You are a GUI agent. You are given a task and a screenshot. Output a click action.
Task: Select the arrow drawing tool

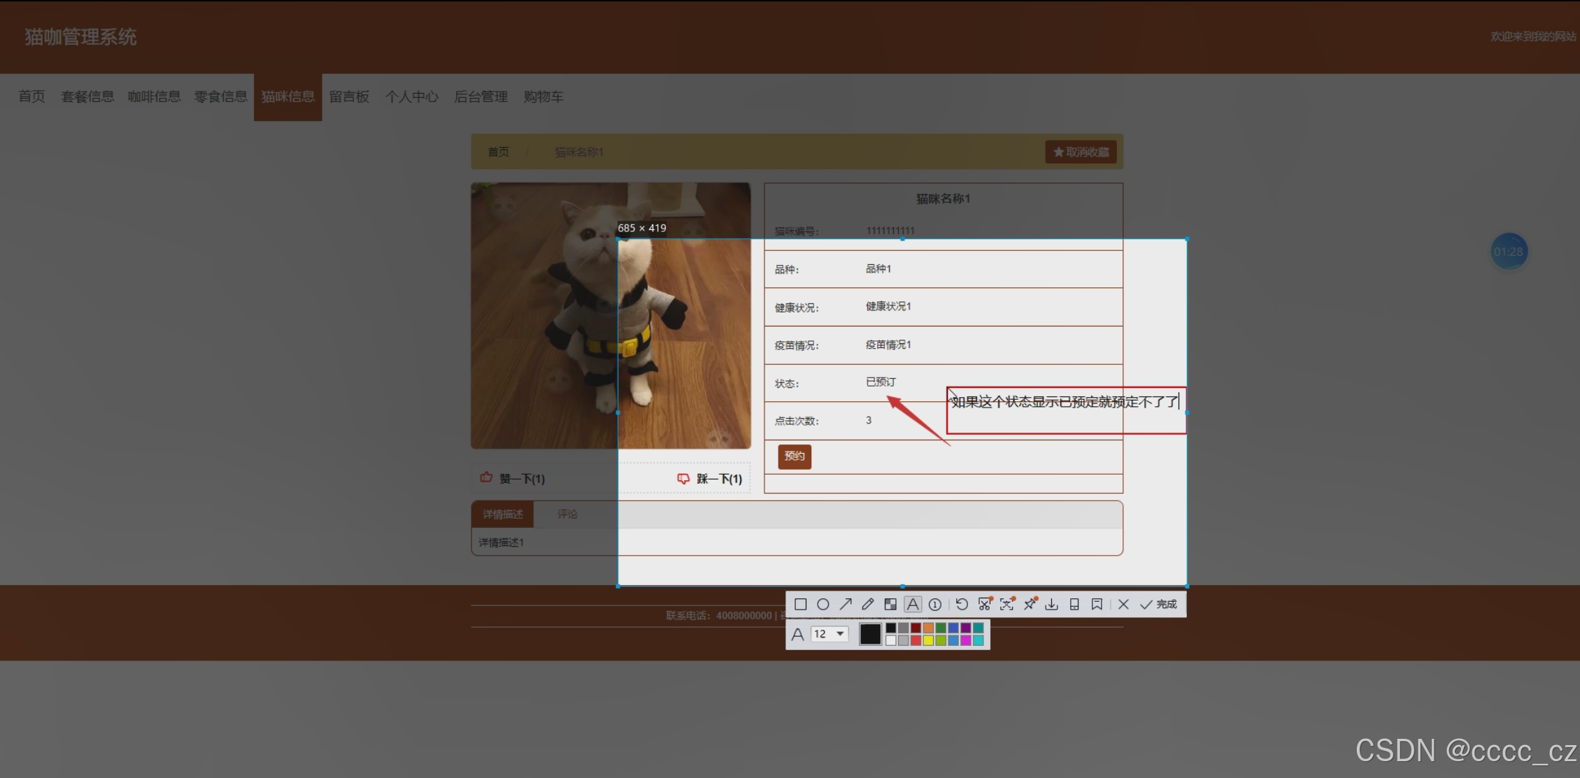pyautogui.click(x=846, y=605)
